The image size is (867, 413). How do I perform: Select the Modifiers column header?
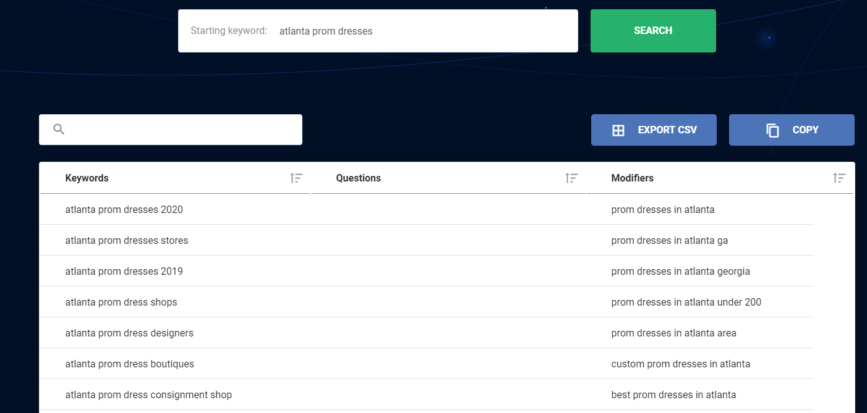pyautogui.click(x=632, y=178)
